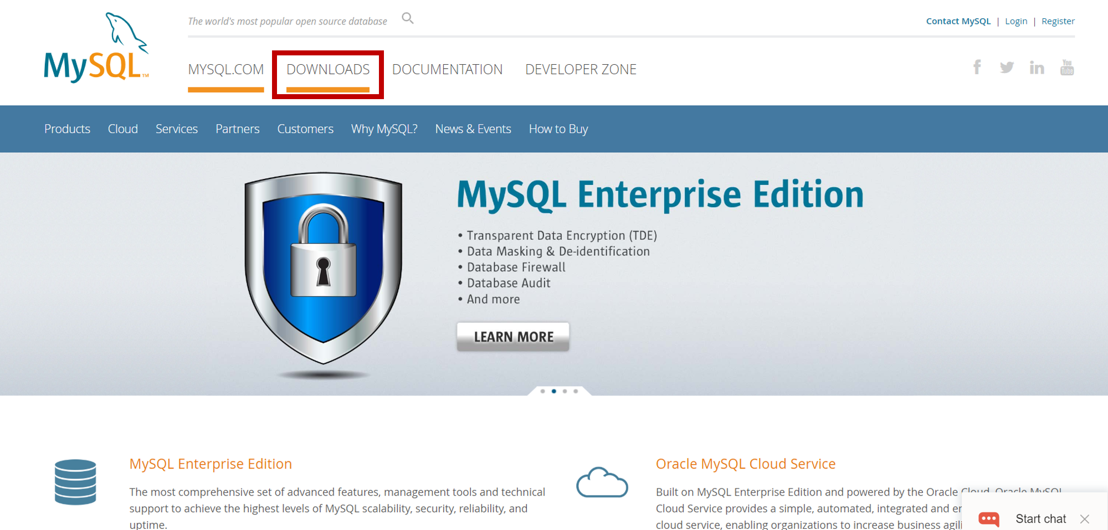Open the DOCUMENTATION tab

447,70
